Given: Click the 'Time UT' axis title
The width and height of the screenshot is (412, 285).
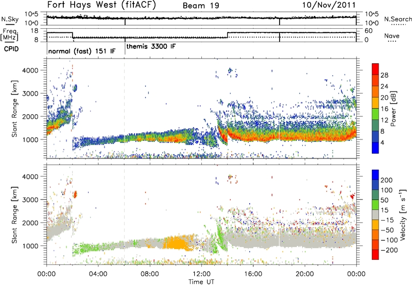Looking at the screenshot, I should pyautogui.click(x=201, y=281).
